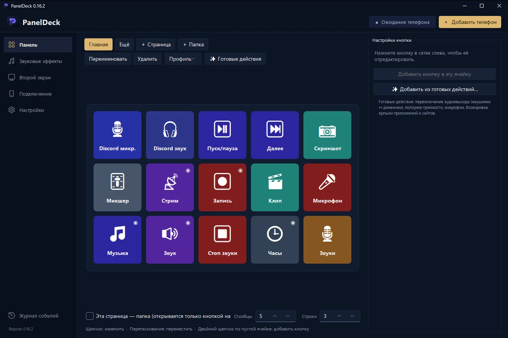Click the indicator dot on Музыка tile
The height and width of the screenshot is (338, 508).
coord(135,223)
